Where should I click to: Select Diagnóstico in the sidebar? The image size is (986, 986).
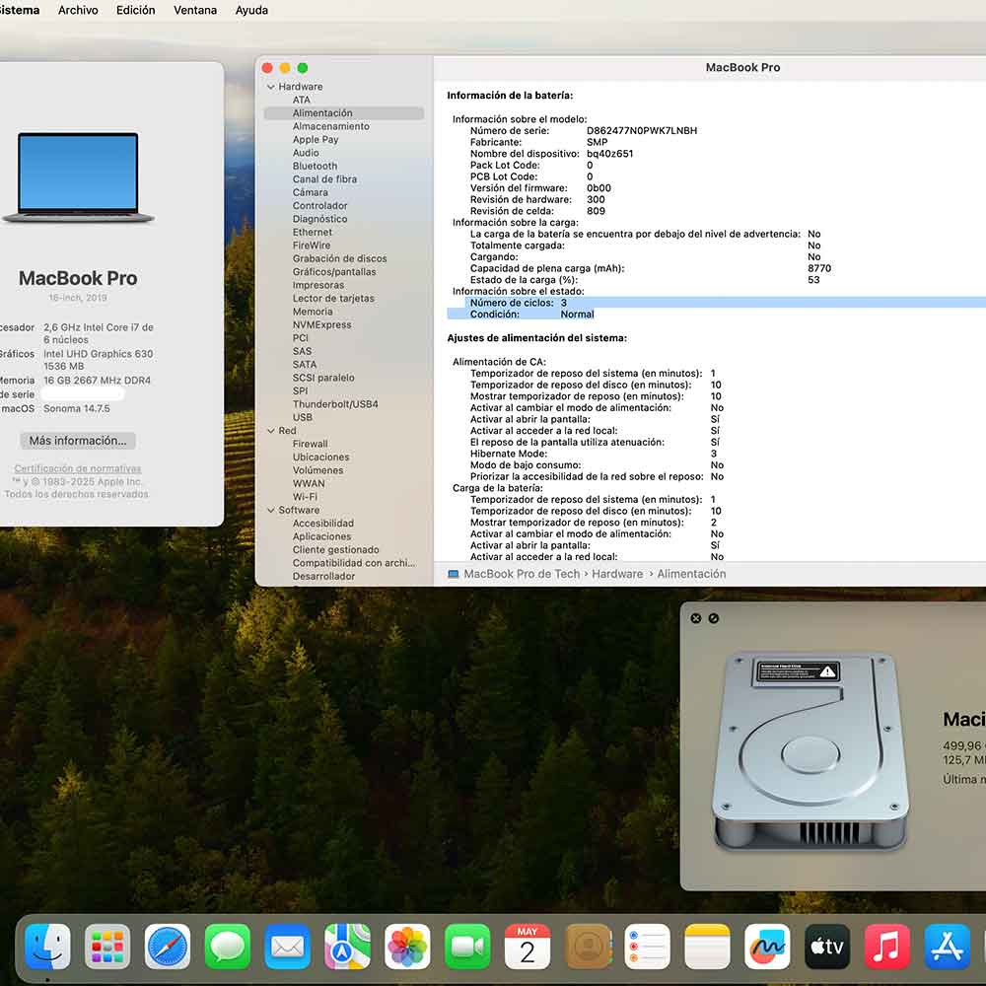[x=319, y=219]
